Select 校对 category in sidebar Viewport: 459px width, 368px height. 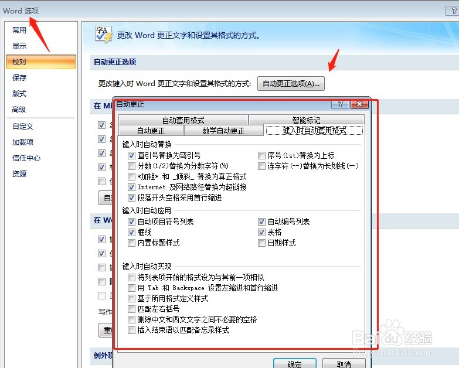pyautogui.click(x=41, y=62)
